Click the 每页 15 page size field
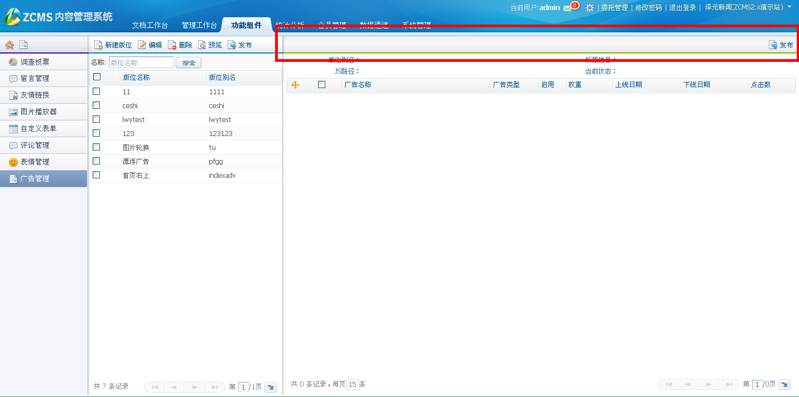 pyautogui.click(x=352, y=384)
